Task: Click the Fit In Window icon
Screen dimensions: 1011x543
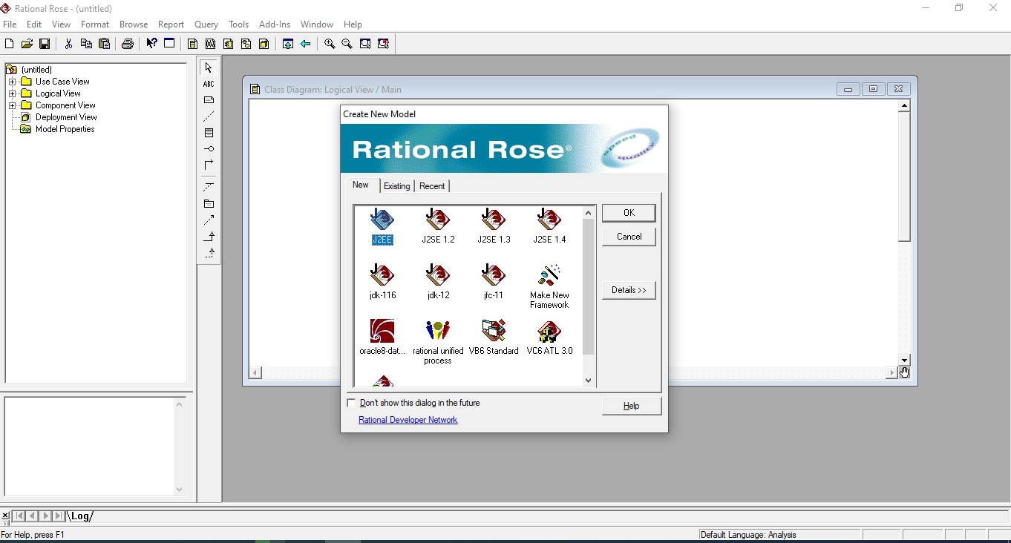Action: click(x=365, y=44)
